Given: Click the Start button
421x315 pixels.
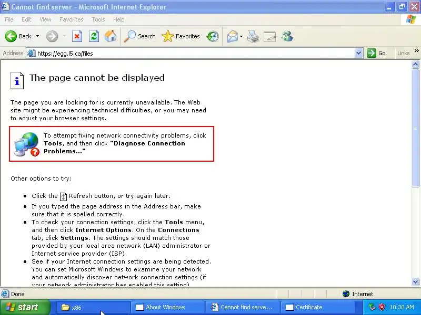Looking at the screenshot, I should point(25,307).
